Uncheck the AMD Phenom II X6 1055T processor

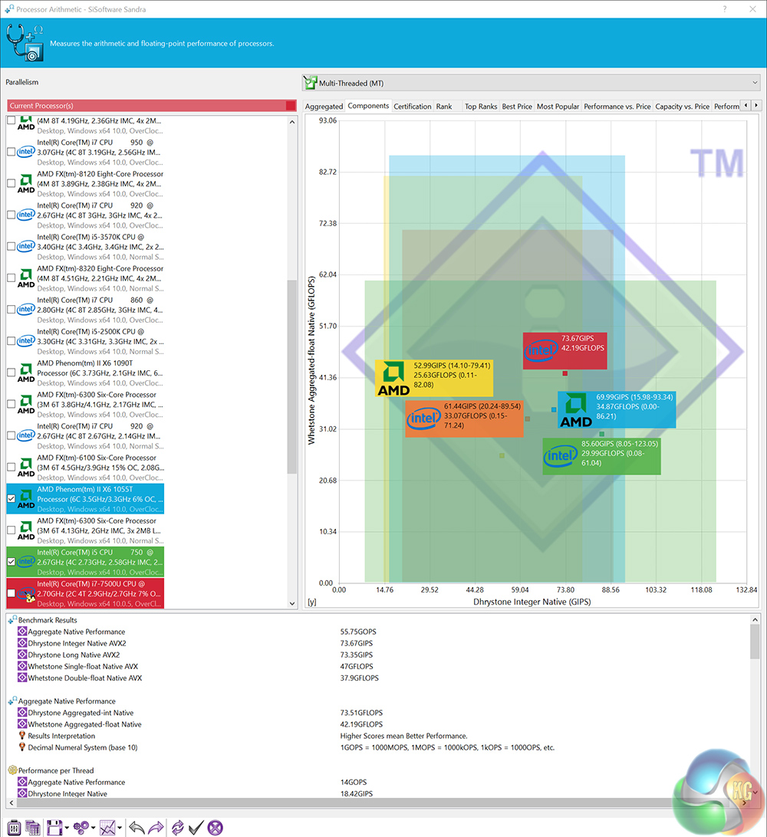coord(11,499)
